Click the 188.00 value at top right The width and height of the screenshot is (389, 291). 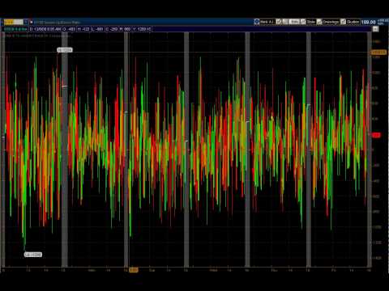369,22
